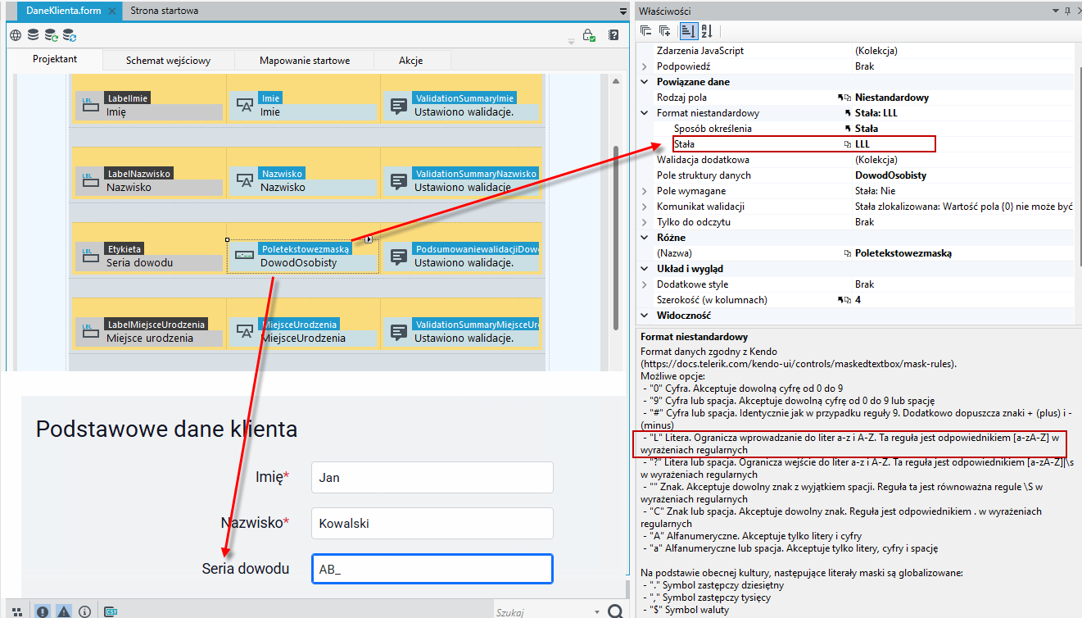Click the Szukaj search field

pyautogui.click(x=541, y=612)
